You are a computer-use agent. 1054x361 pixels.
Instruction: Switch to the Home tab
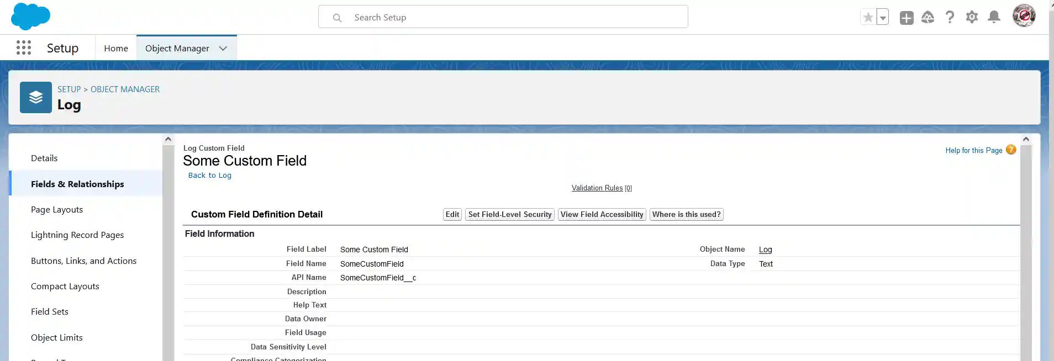click(x=116, y=49)
